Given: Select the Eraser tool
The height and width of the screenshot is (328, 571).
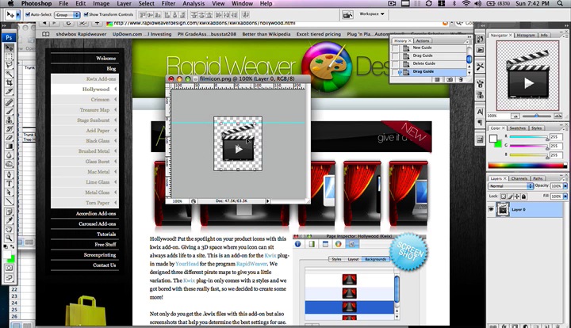Looking at the screenshot, I should point(9,137).
